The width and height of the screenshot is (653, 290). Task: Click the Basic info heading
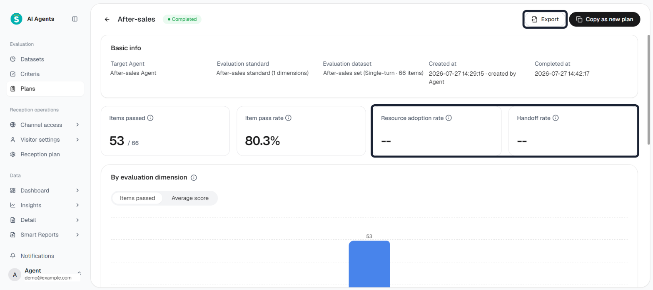point(126,48)
